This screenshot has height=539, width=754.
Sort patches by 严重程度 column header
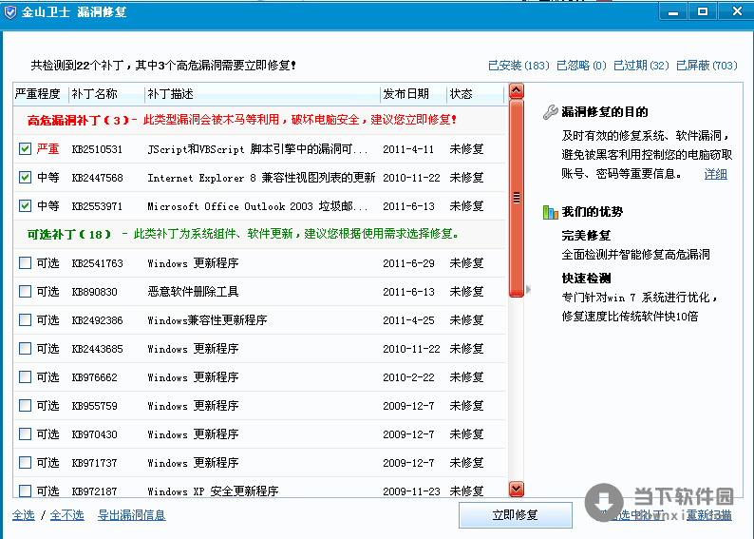tap(38, 94)
